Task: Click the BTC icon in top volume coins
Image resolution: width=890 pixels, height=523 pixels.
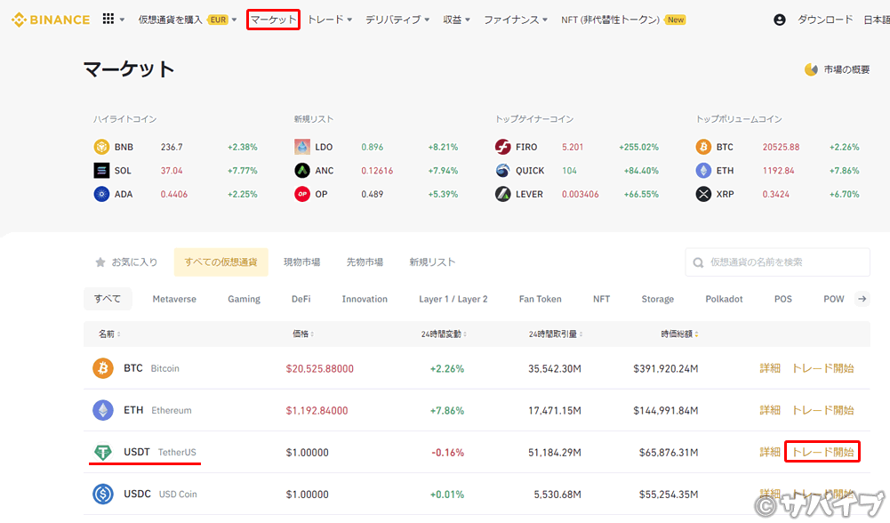Action: [703, 147]
